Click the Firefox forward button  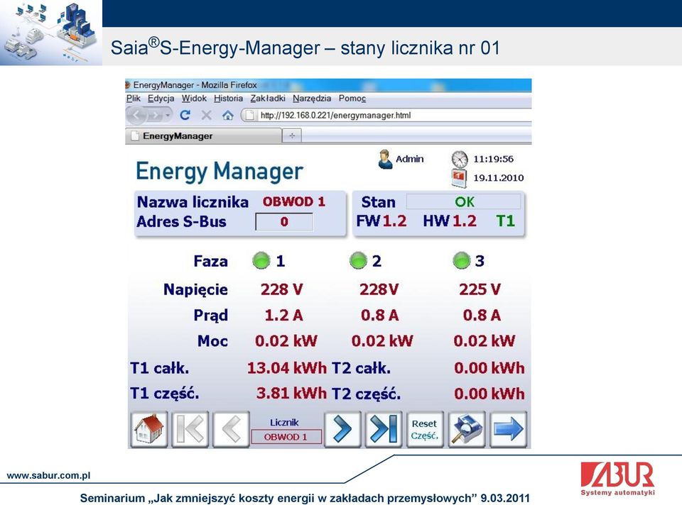(154, 116)
